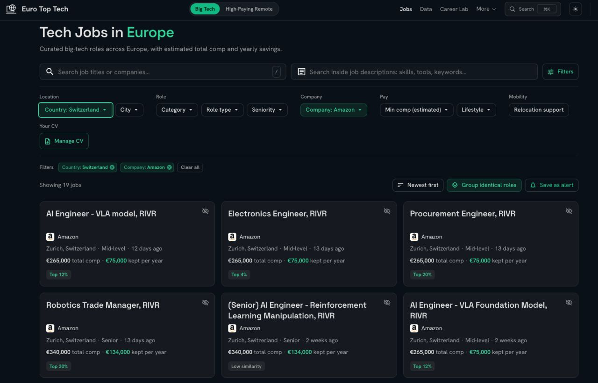Image resolution: width=598 pixels, height=383 pixels.
Task: Click the slash shortcut key badge in search
Action: pos(277,72)
